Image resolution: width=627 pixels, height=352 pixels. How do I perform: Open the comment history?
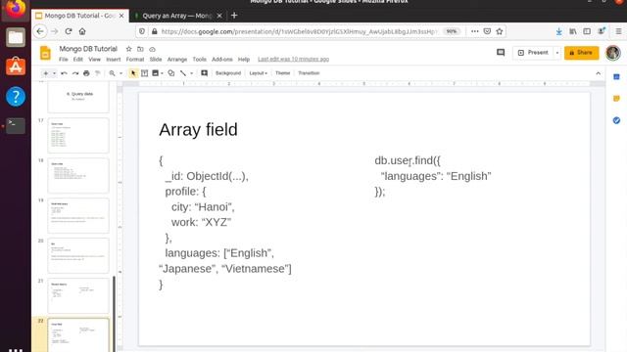point(501,53)
